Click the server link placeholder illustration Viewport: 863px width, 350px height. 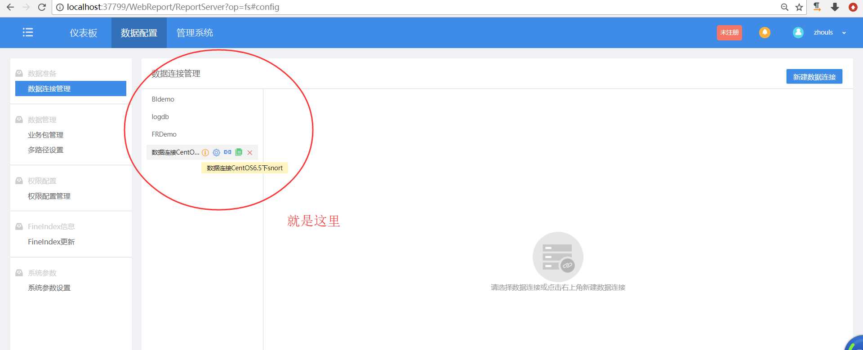[558, 257]
